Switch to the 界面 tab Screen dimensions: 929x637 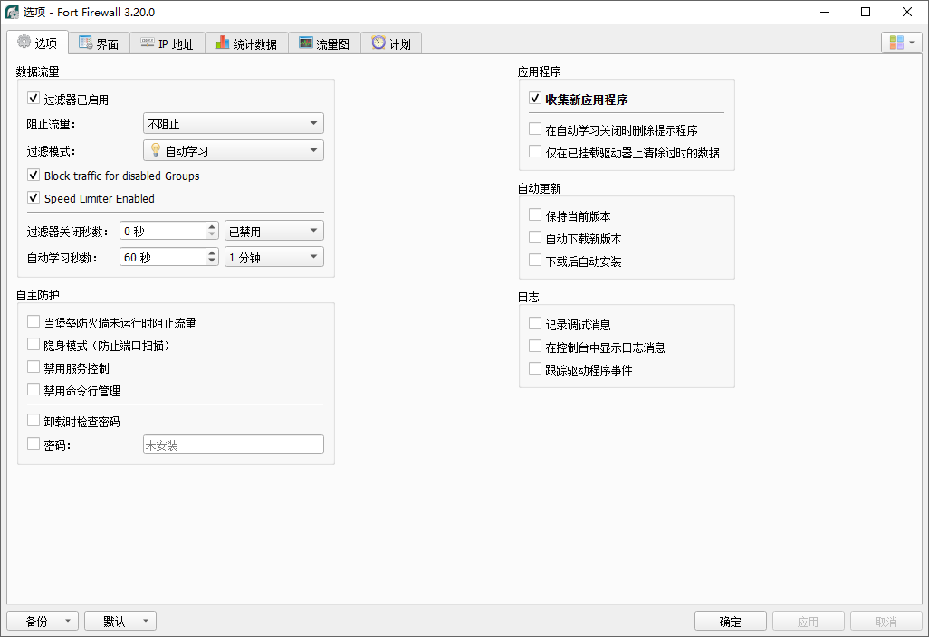[99, 43]
